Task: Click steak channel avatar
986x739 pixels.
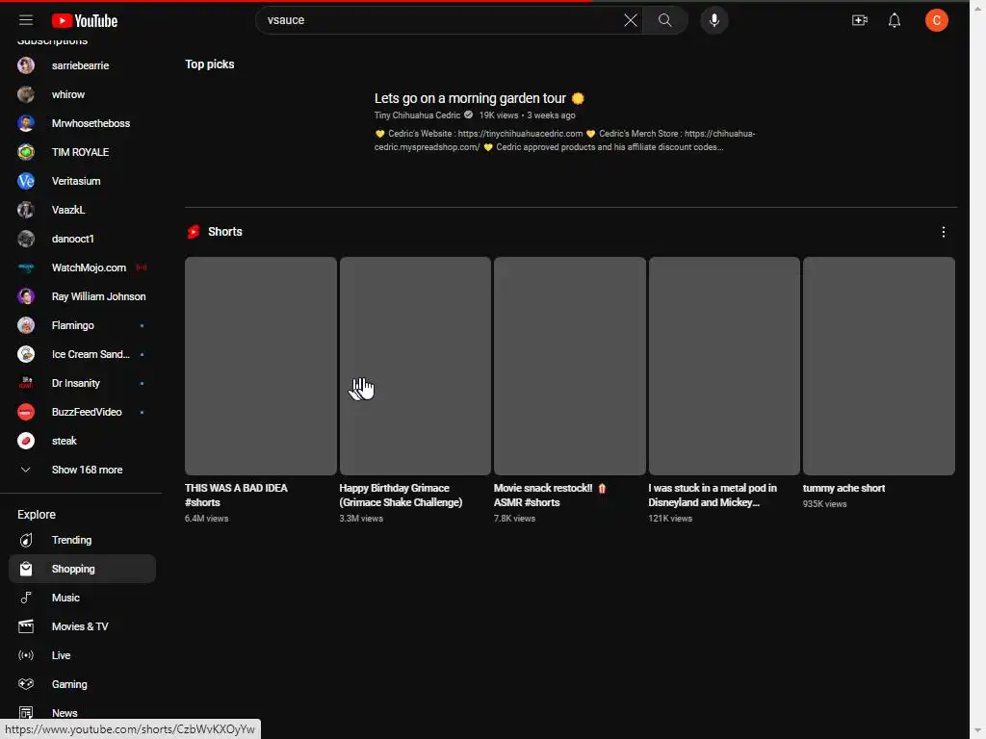Action: point(26,441)
